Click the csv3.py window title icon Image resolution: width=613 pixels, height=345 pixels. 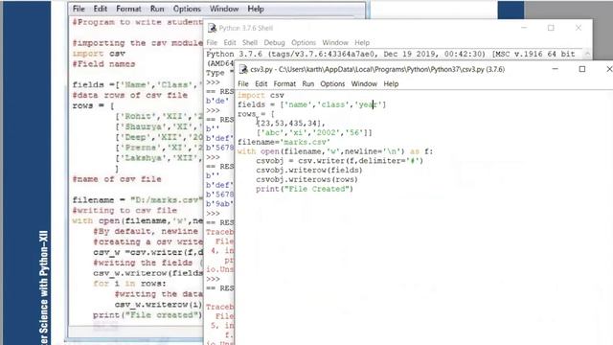coord(243,69)
